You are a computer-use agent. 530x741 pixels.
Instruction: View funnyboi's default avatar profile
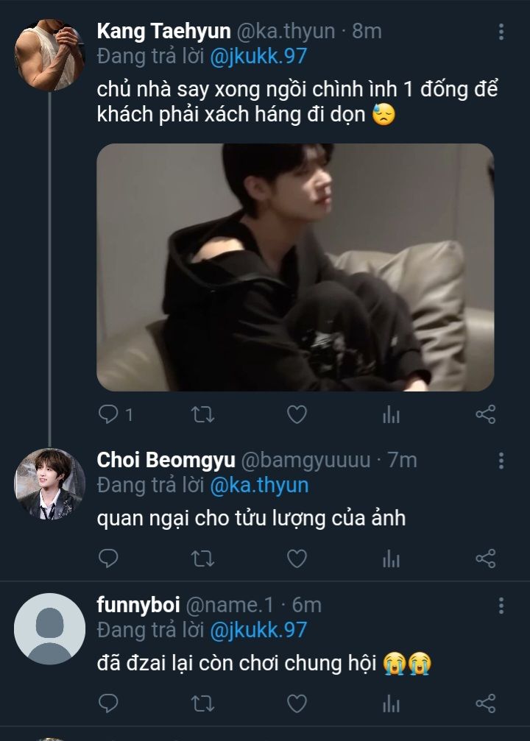[49, 628]
